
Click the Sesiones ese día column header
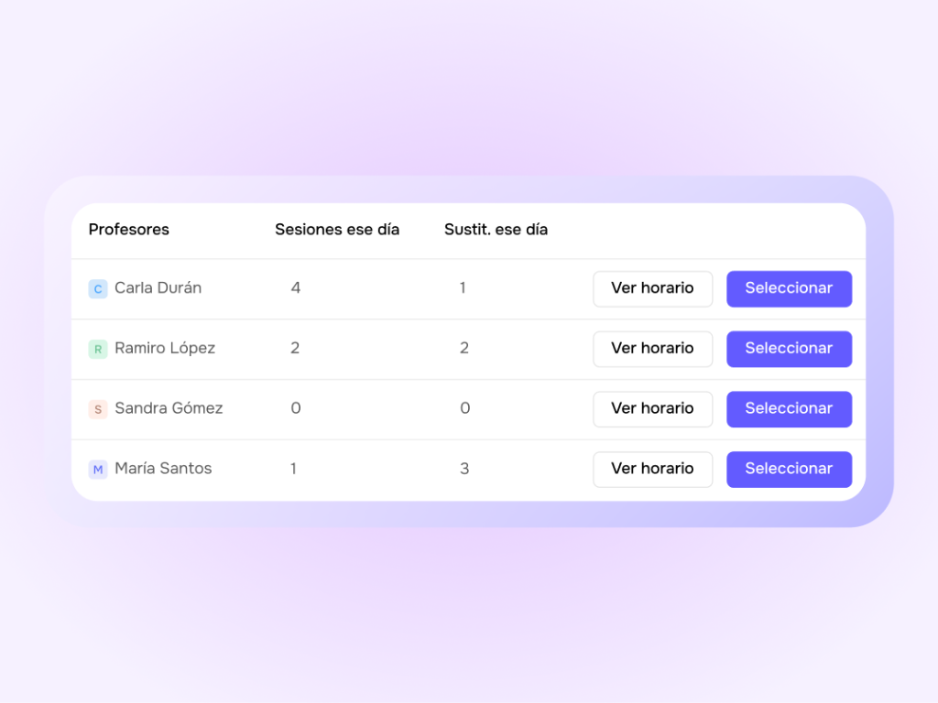coord(337,230)
